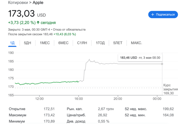The width and height of the screenshot is (190, 124).
Task: Click the 52 нед. макс. value 199,62
Action: (x=168, y=109)
